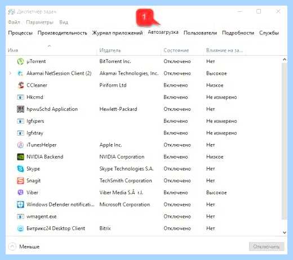Switch to the Журнал приложений tab
293x260 pixels.
click(117, 33)
